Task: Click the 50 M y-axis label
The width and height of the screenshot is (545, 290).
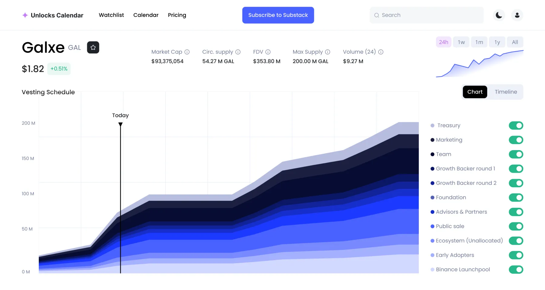Action: 27,229
